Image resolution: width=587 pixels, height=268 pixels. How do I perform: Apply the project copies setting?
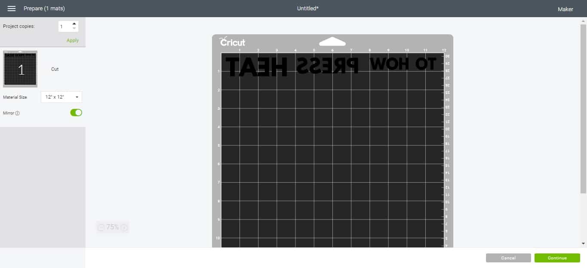72,40
